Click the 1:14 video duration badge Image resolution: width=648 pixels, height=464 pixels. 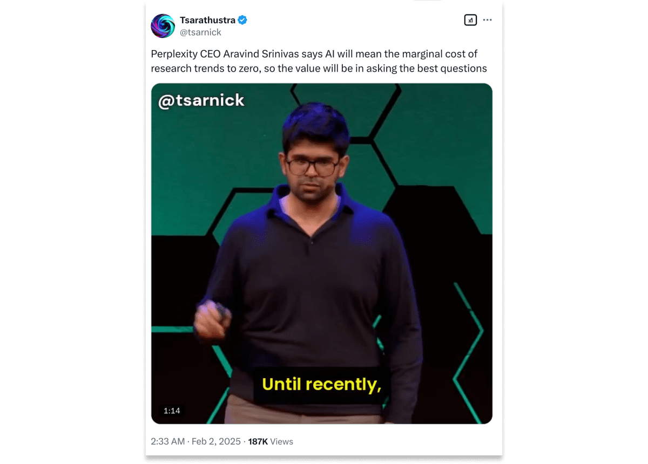pyautogui.click(x=172, y=411)
